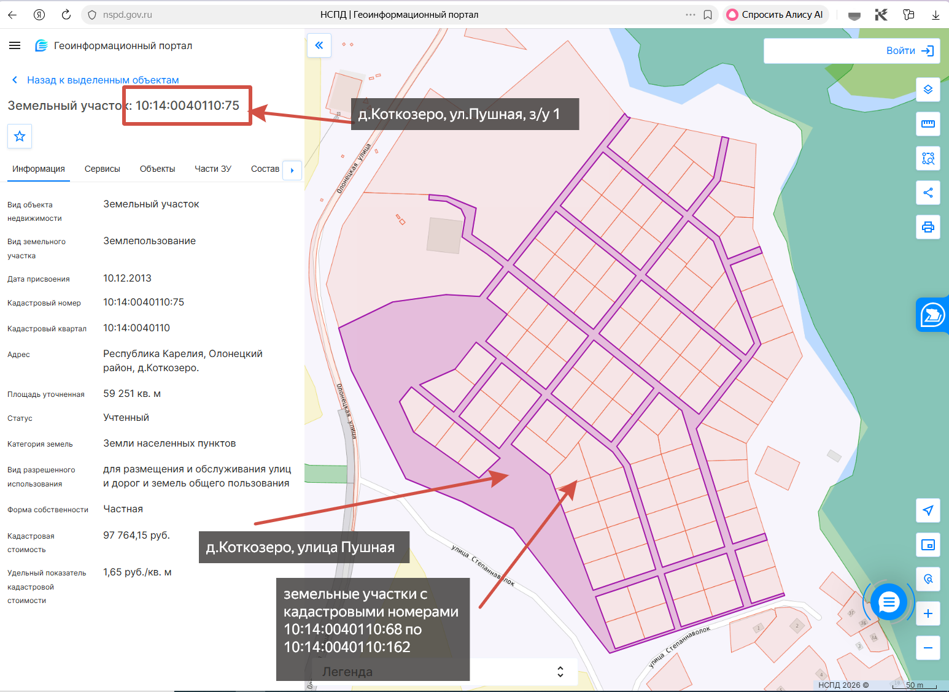Click the address Республика Карелия, Олонецкий район
Viewport: 949px width, 692px height.
pyautogui.click(x=183, y=361)
